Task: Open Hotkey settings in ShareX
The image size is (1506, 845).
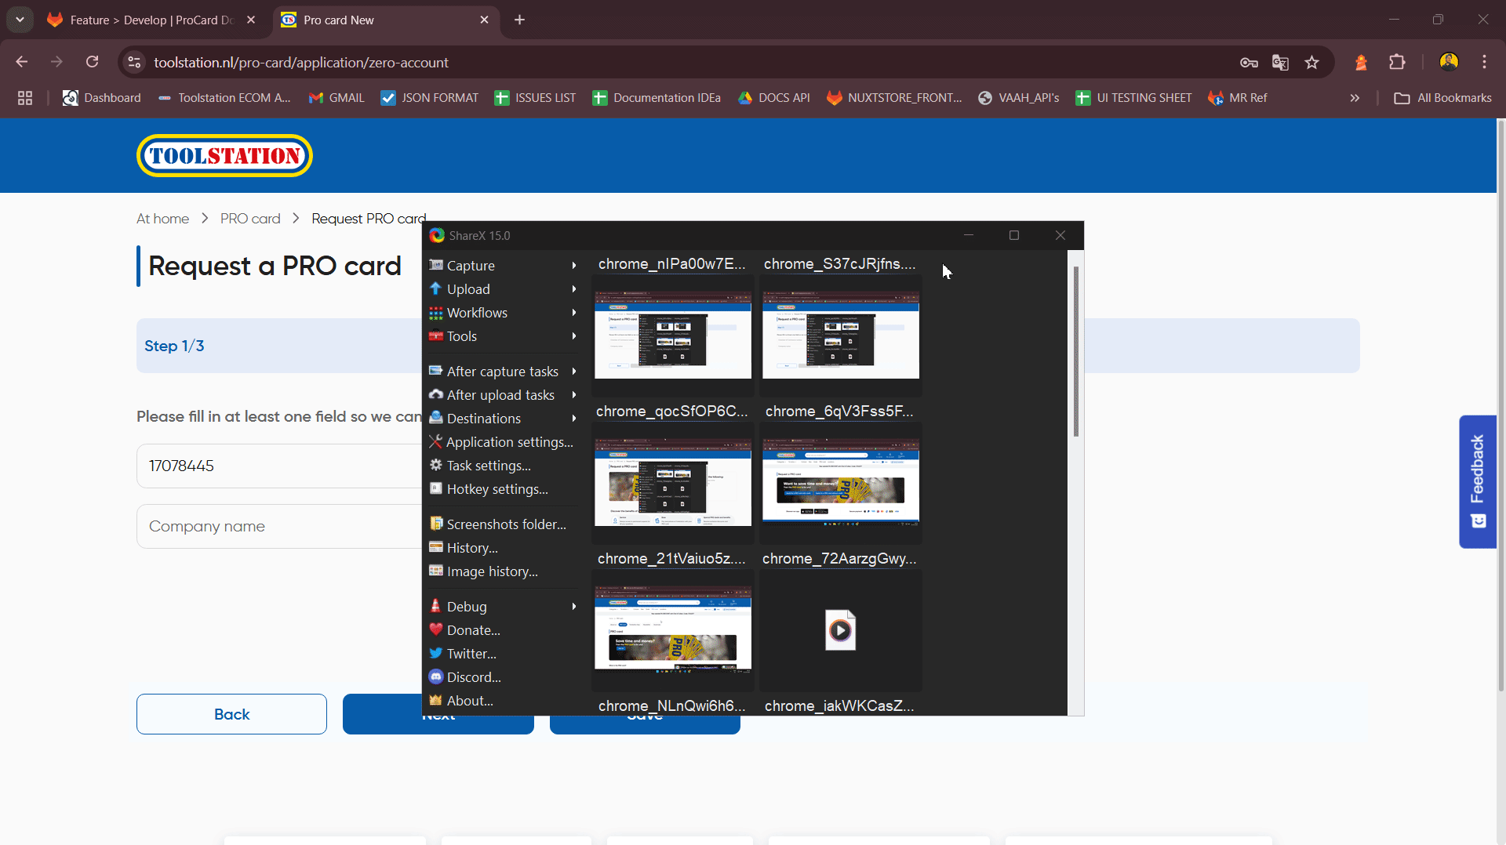Action: (497, 489)
